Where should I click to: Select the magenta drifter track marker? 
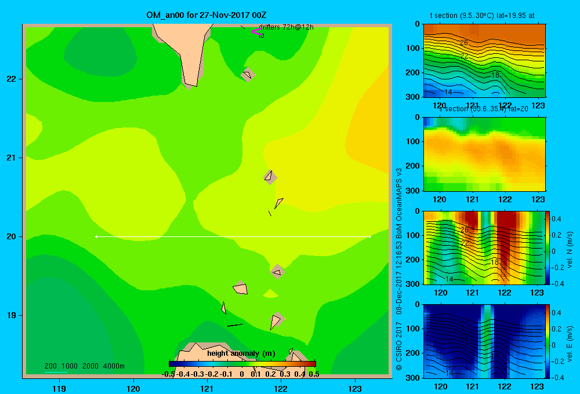(x=256, y=31)
